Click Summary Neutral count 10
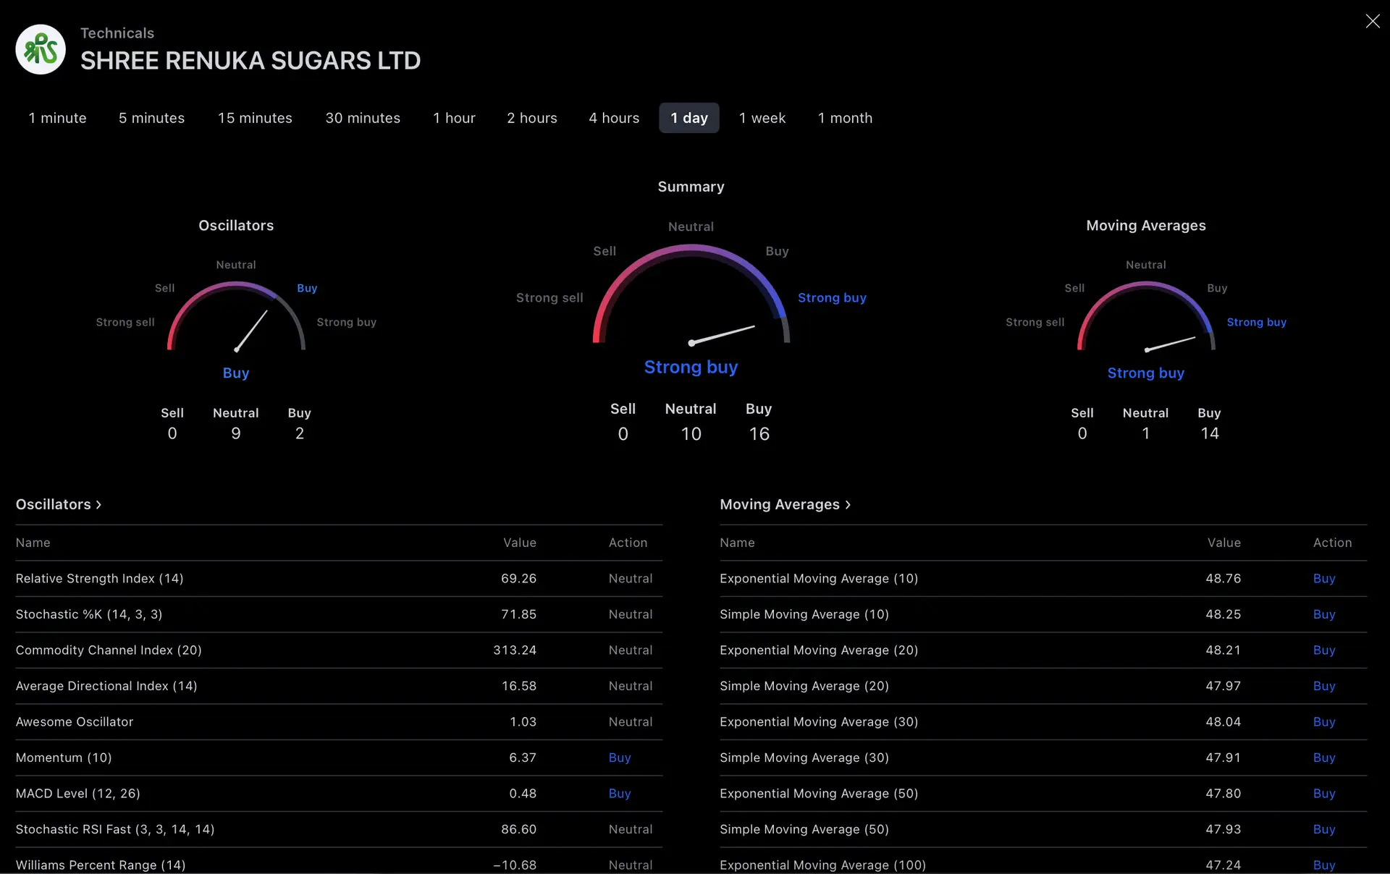This screenshot has height=874, width=1390. [x=691, y=434]
